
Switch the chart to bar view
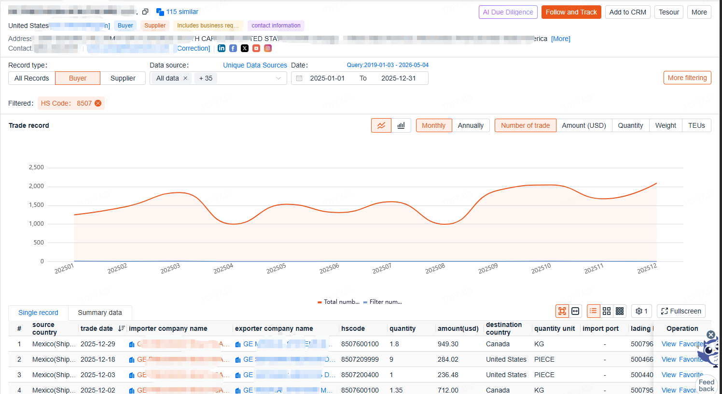401,125
